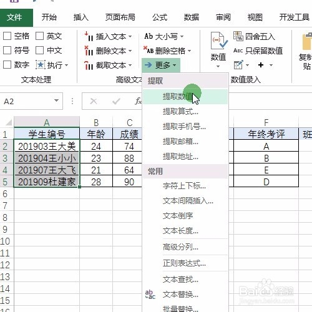Screen dimensions: 312x312
Task: Select 高级分列... menu entry
Action: tap(185, 247)
